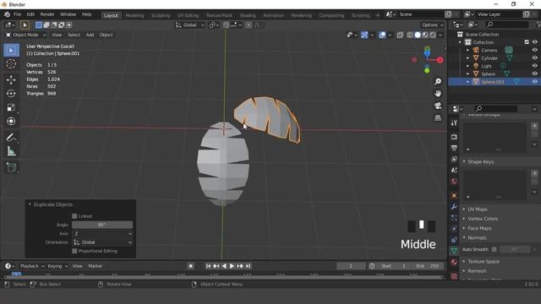Click the End frame 250 field
Image resolution: width=541 pixels, height=304 pixels.
(x=428, y=266)
